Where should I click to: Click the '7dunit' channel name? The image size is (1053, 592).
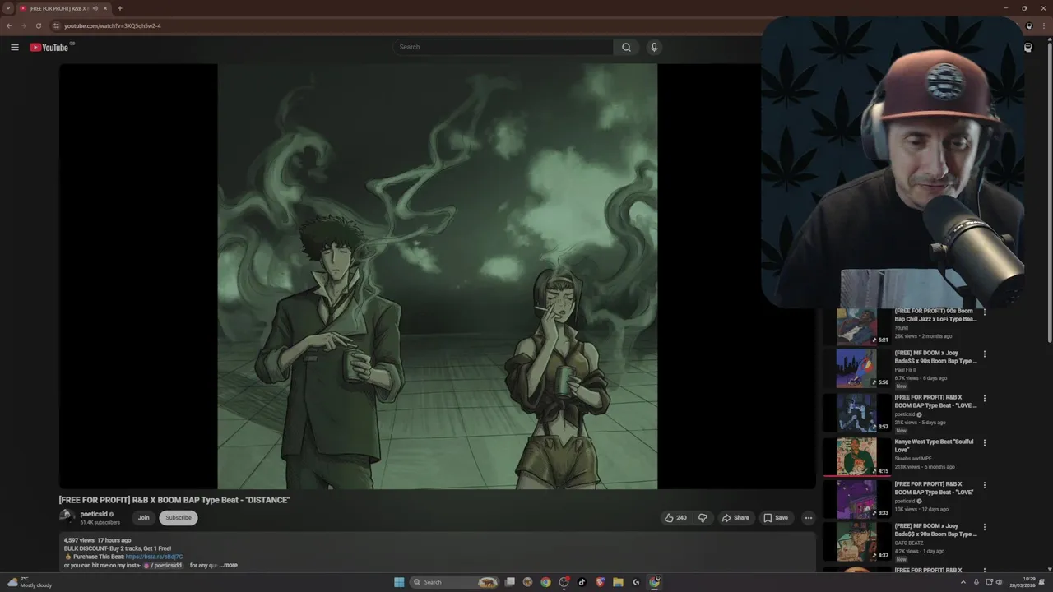pos(902,328)
